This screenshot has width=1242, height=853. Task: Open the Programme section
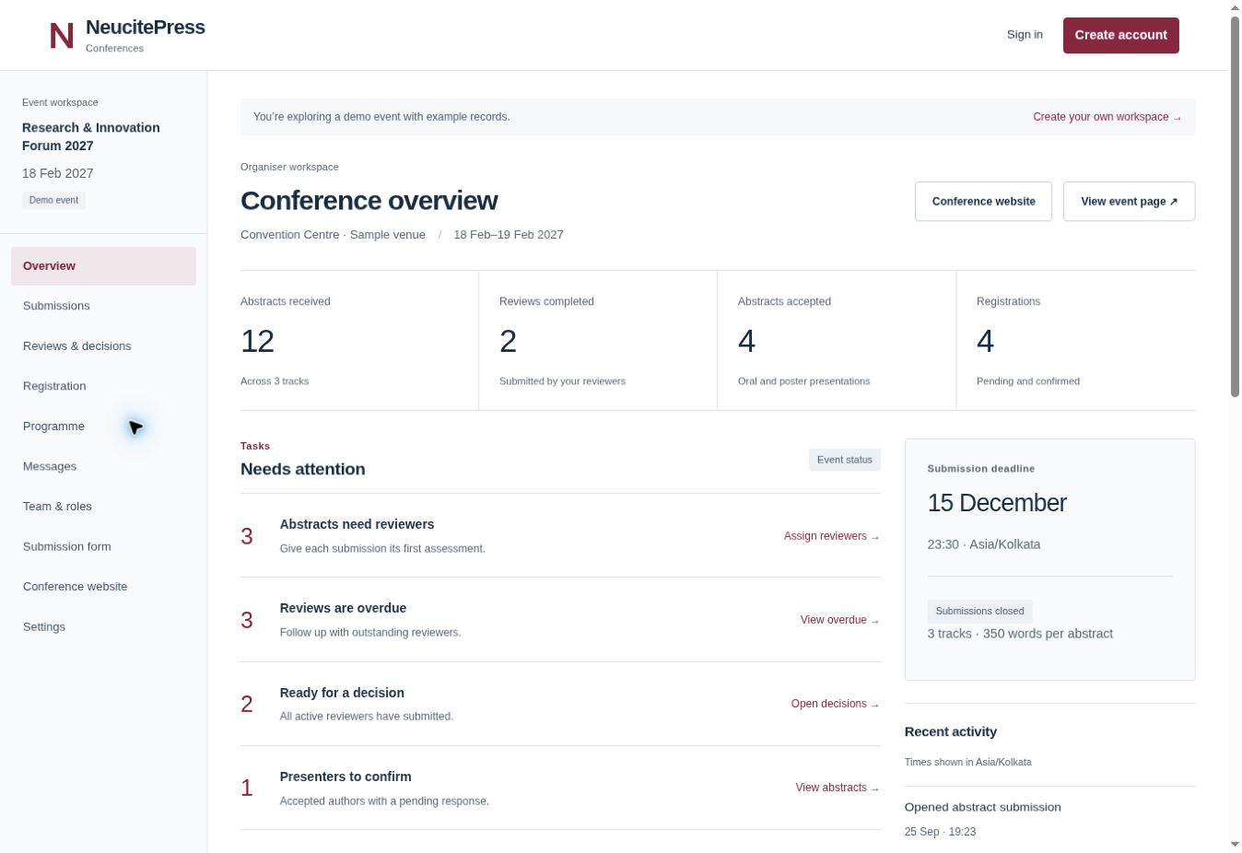[x=103, y=426]
